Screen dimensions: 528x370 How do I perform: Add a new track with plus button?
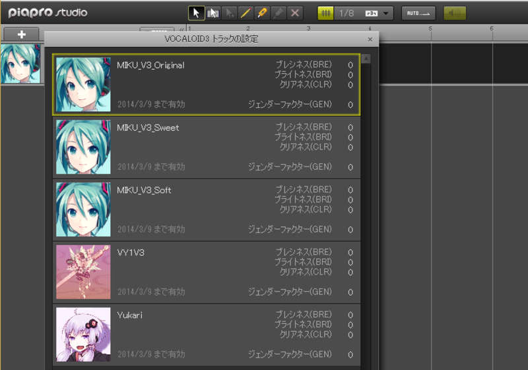pyautogui.click(x=22, y=34)
